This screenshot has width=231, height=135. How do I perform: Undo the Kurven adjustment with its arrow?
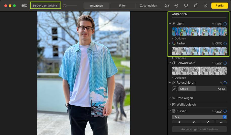(213, 111)
